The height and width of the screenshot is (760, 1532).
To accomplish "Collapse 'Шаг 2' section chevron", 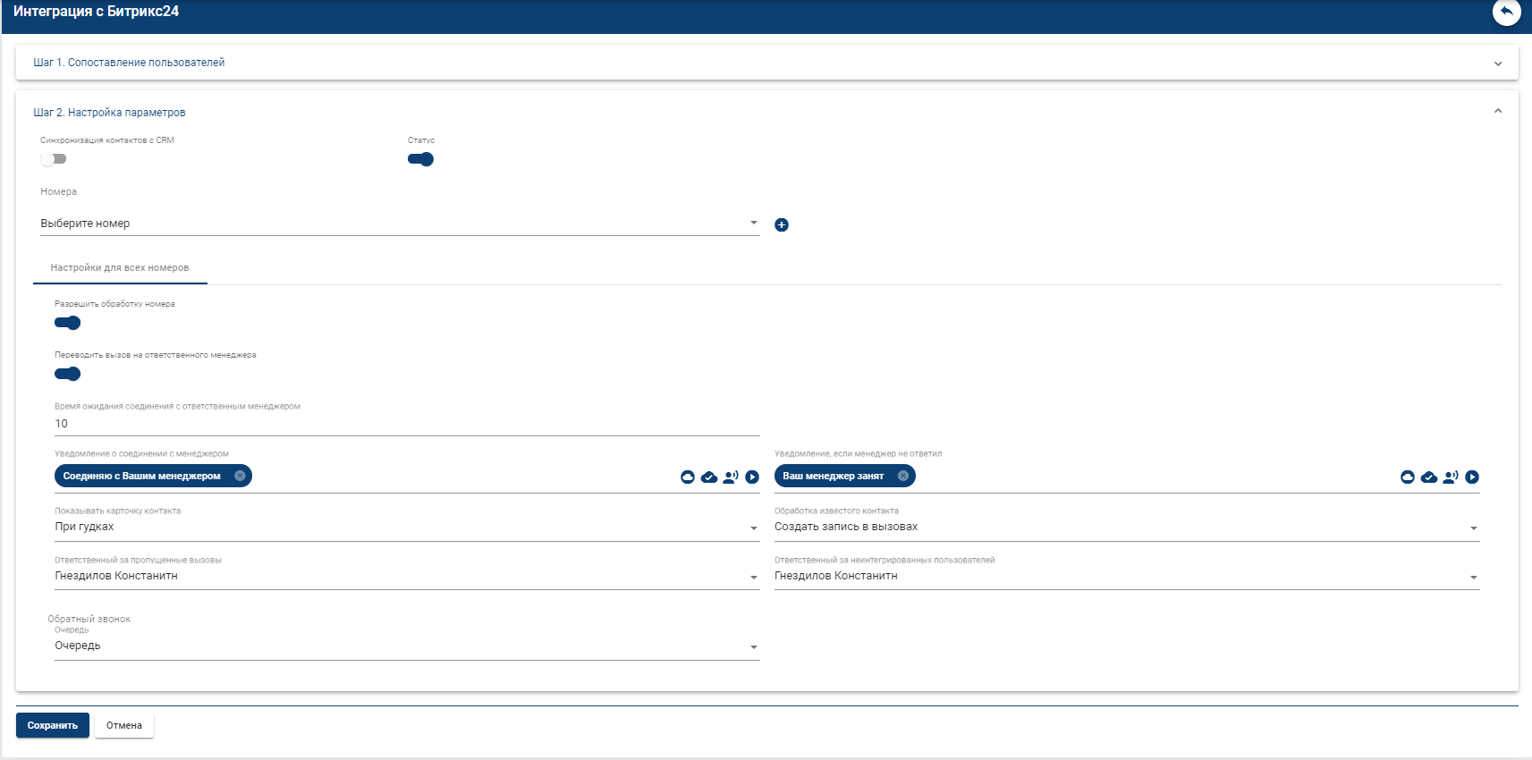I will pyautogui.click(x=1498, y=111).
